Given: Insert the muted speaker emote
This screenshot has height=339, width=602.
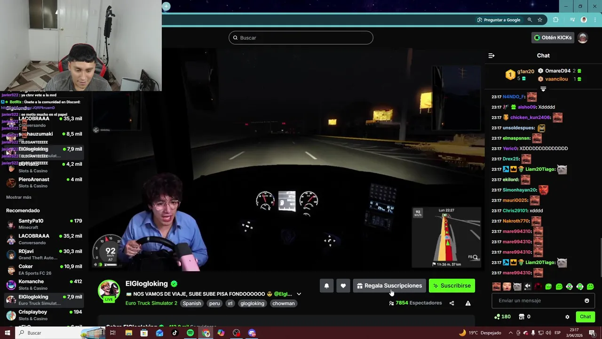Looking at the screenshot, I should [528, 286].
